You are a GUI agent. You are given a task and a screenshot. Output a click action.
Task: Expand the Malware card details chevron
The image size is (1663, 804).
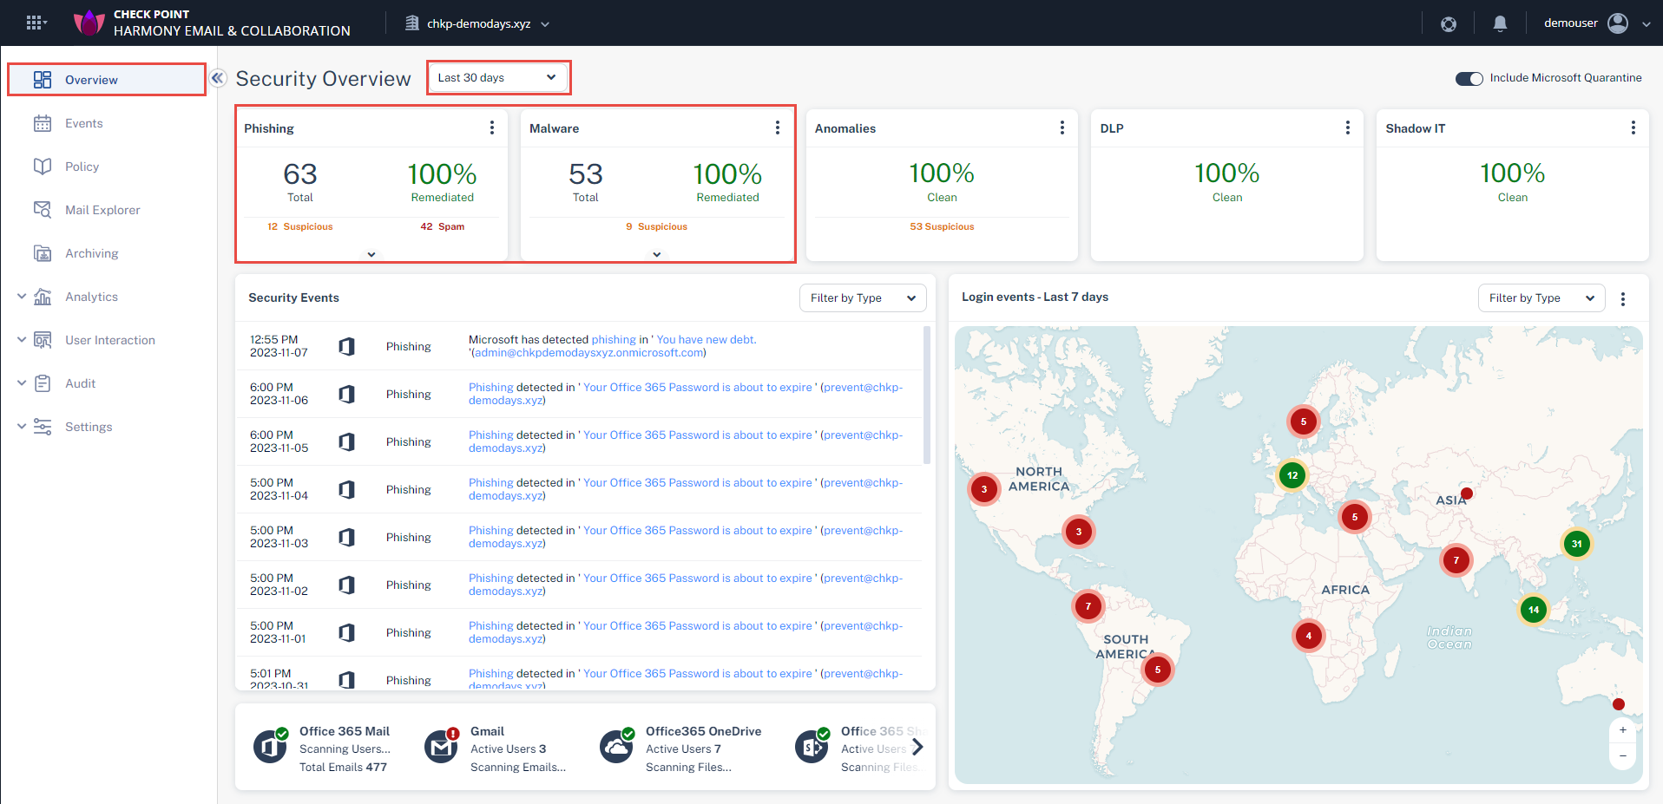pos(657,254)
